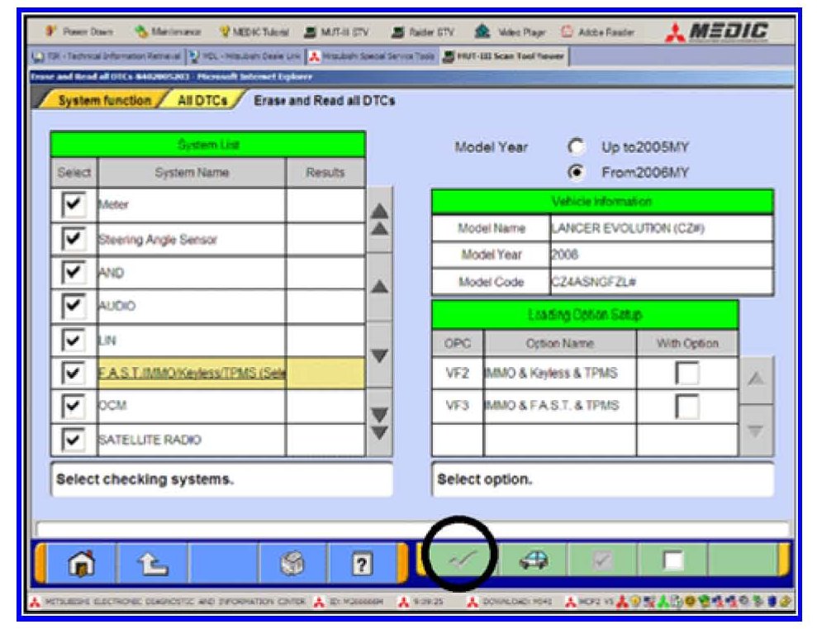Click the circled checkmark confirm icon
The width and height of the screenshot is (817, 629).
click(x=458, y=562)
